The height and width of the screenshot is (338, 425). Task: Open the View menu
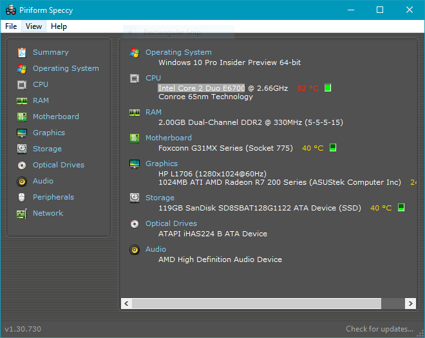pos(33,26)
